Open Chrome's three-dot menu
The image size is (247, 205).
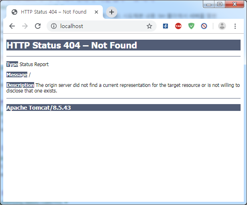tap(235, 26)
